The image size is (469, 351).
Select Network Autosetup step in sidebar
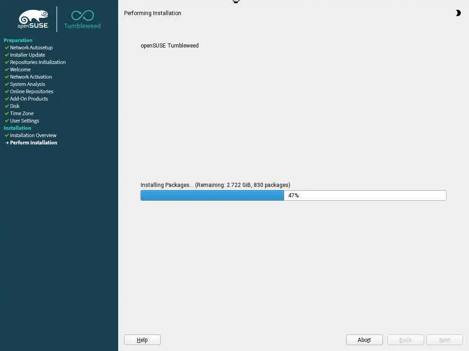point(31,48)
